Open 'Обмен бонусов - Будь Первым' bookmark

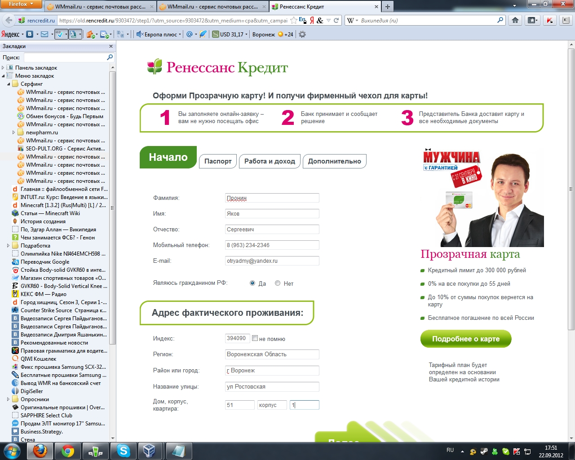tap(65, 116)
